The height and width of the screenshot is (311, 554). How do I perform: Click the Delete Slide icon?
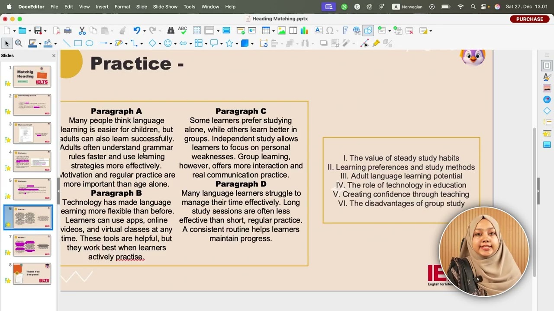click(409, 31)
